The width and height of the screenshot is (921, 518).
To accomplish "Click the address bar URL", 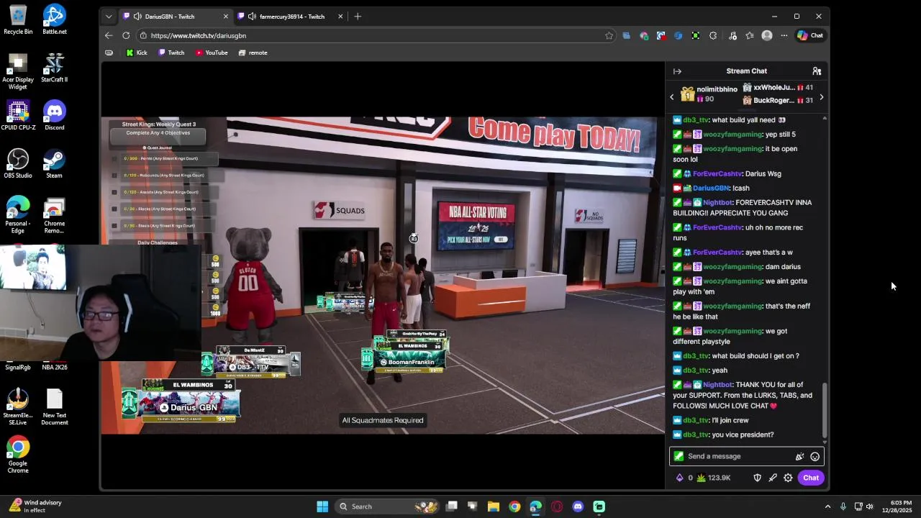I will pyautogui.click(x=199, y=35).
